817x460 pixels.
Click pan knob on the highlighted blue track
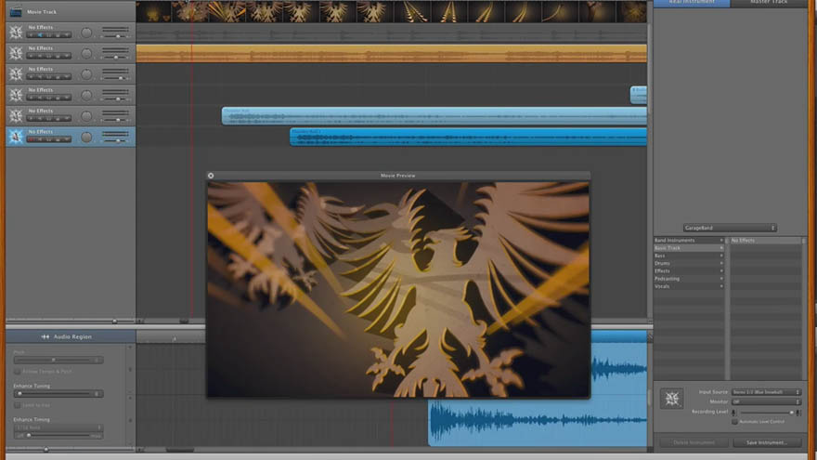[86, 138]
